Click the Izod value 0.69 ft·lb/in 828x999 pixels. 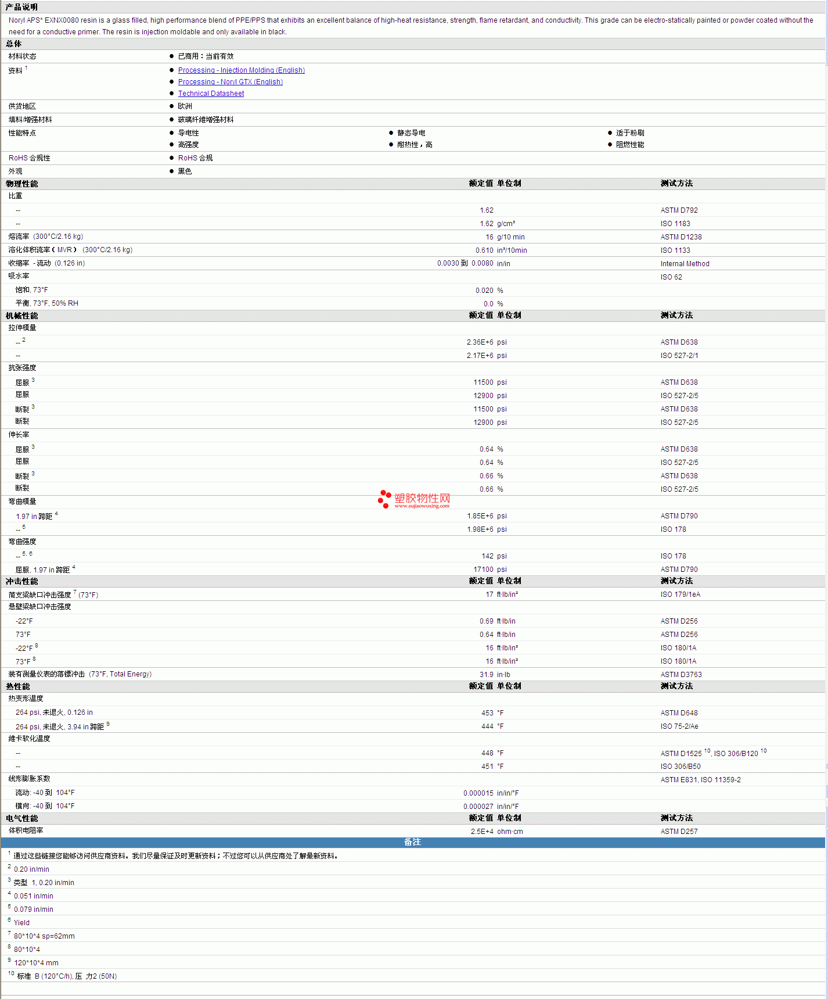(x=497, y=621)
